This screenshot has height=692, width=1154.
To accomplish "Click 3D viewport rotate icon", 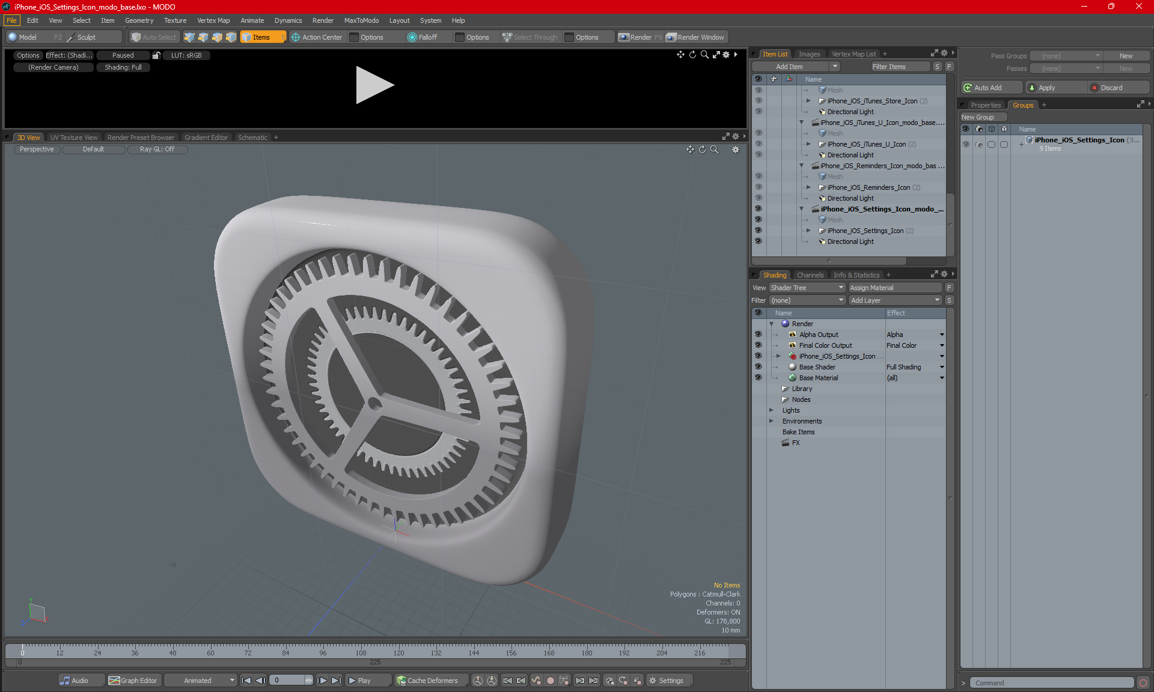I will click(x=702, y=150).
